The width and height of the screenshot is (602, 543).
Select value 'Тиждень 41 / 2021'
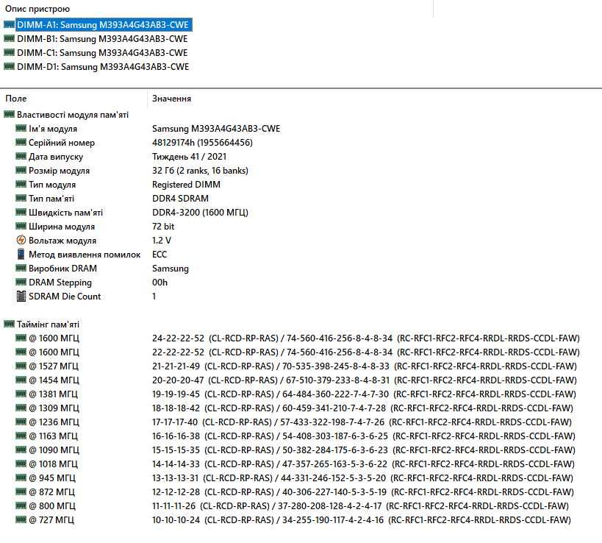(x=190, y=157)
